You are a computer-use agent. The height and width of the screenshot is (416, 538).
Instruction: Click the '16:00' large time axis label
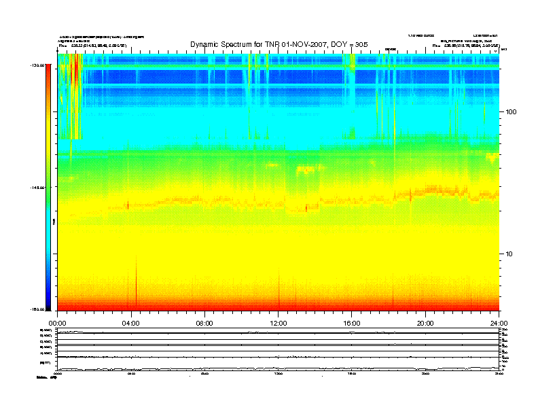pyautogui.click(x=352, y=324)
